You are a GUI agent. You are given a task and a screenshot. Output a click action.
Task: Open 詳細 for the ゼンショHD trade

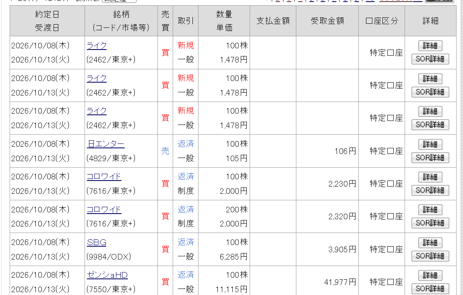pos(430,276)
